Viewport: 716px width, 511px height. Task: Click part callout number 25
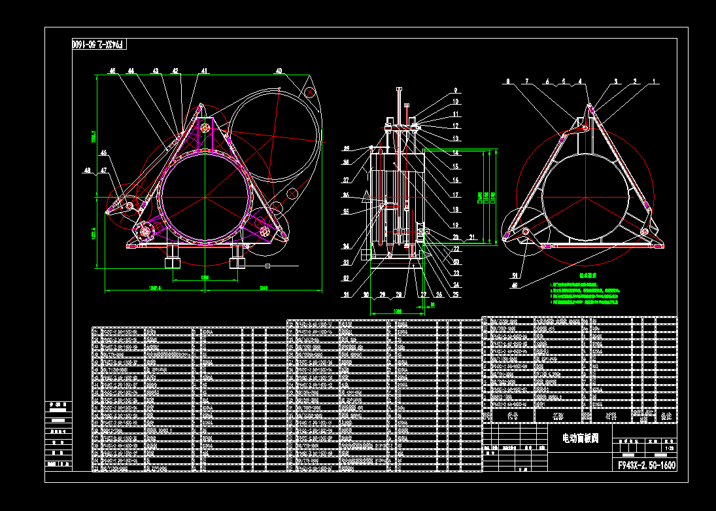pyautogui.click(x=456, y=295)
